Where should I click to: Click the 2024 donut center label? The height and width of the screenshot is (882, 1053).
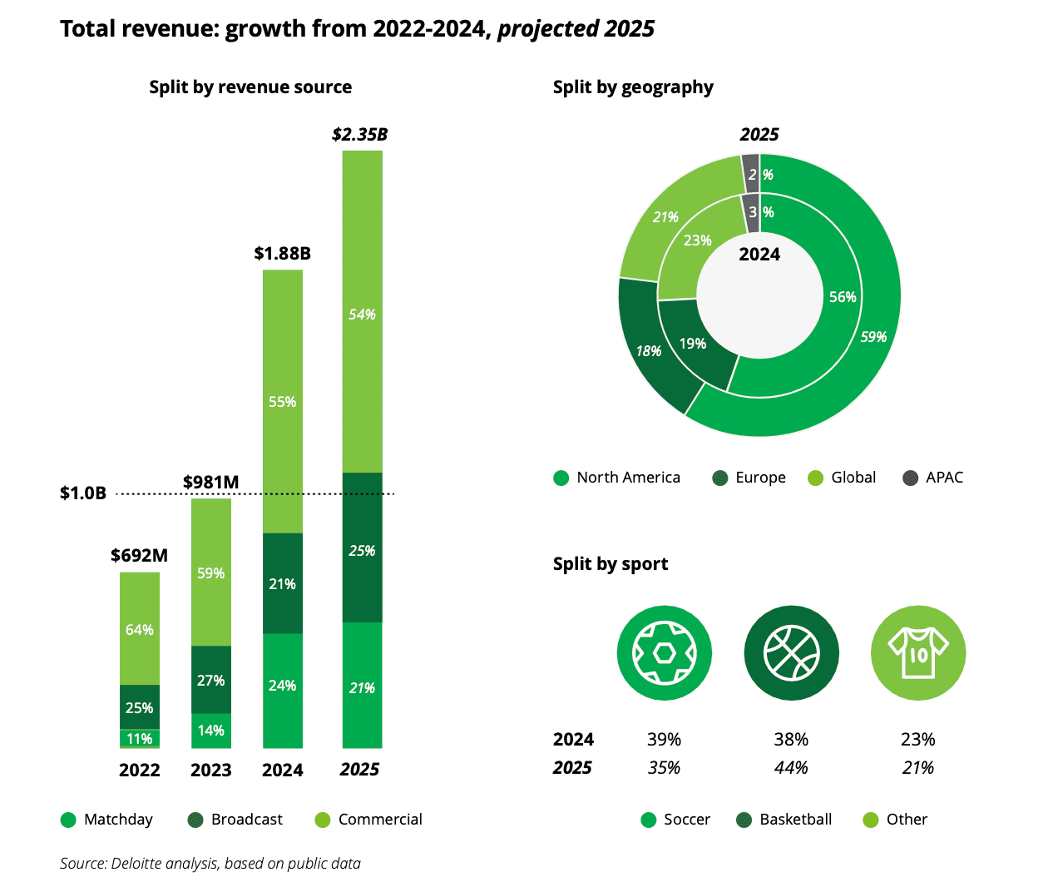pyautogui.click(x=759, y=255)
